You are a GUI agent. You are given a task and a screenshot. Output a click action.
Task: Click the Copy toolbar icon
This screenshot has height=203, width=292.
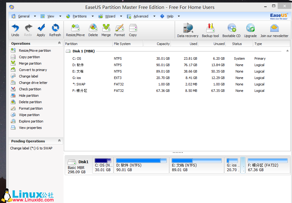coord(133,30)
